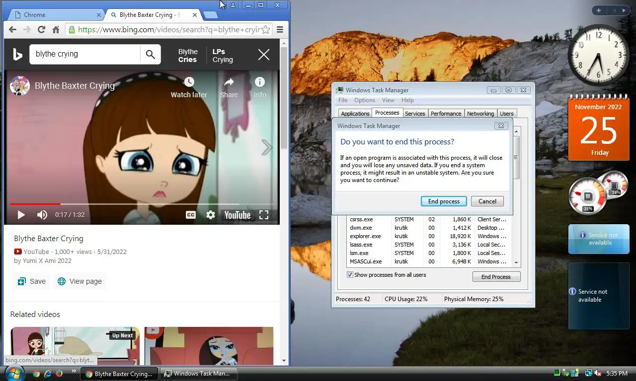Open the Chrome hamburger menu
The width and height of the screenshot is (636, 381).
coord(280,30)
